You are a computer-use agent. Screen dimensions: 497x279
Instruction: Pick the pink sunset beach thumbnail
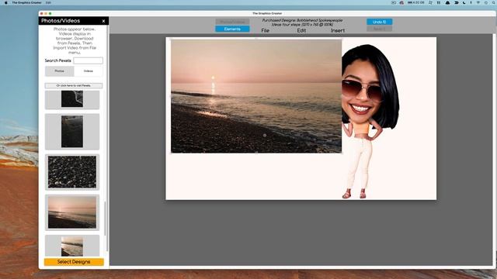tap(72, 212)
